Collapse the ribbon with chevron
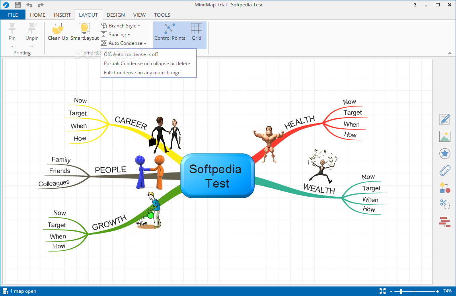Screen dimensions: 456x296 pos(450,53)
